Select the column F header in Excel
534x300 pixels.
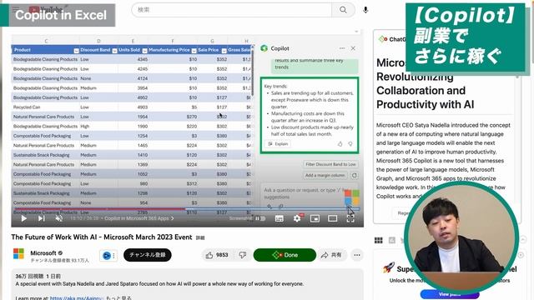(173, 41)
